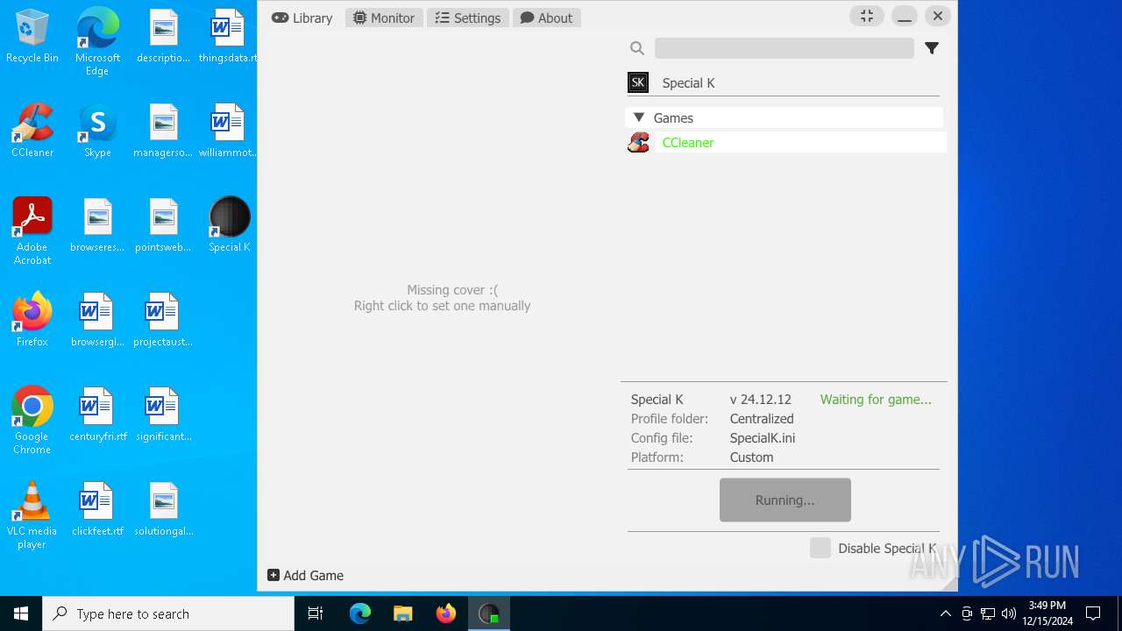The image size is (1122, 631).
Task: Select the Special K desktop shortcut
Action: 230,225
